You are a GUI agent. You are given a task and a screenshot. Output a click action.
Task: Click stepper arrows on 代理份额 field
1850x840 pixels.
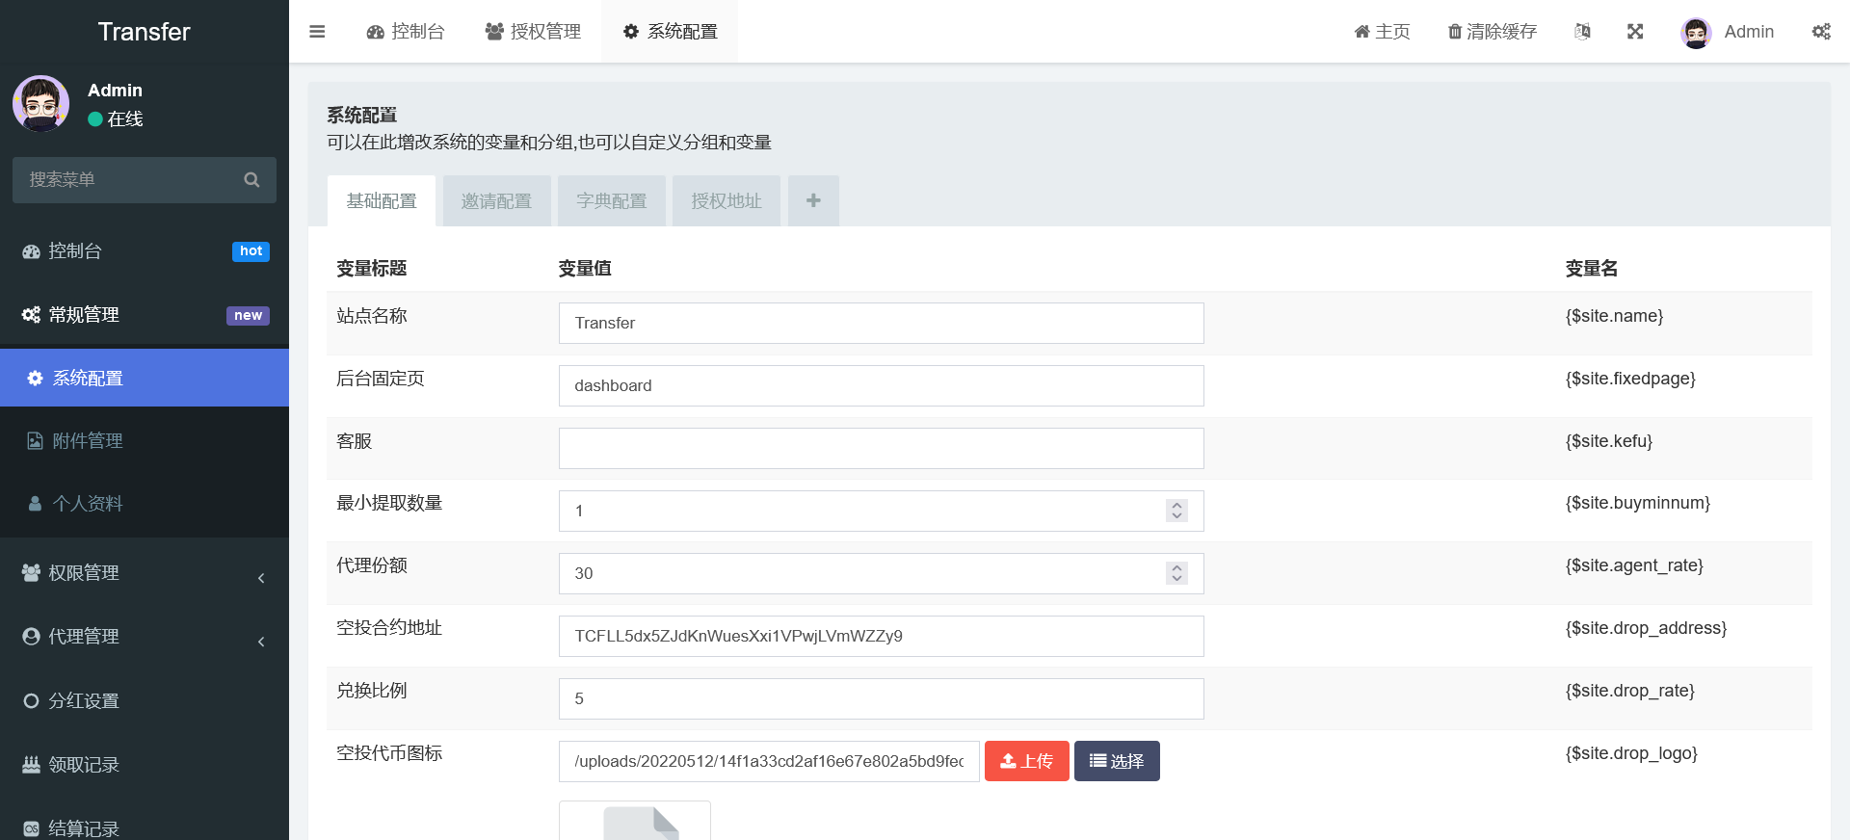1176,573
